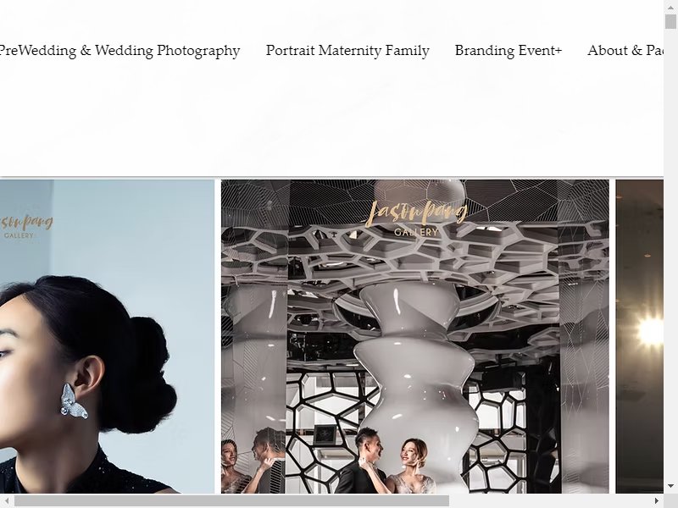This screenshot has width=678, height=508.
Task: Open the dark photo with bright light flare
Action: [x=640, y=336]
